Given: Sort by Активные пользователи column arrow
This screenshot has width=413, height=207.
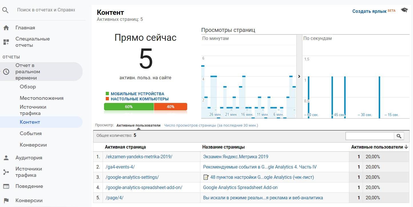Looking at the screenshot, I should pyautogui.click(x=406, y=147).
